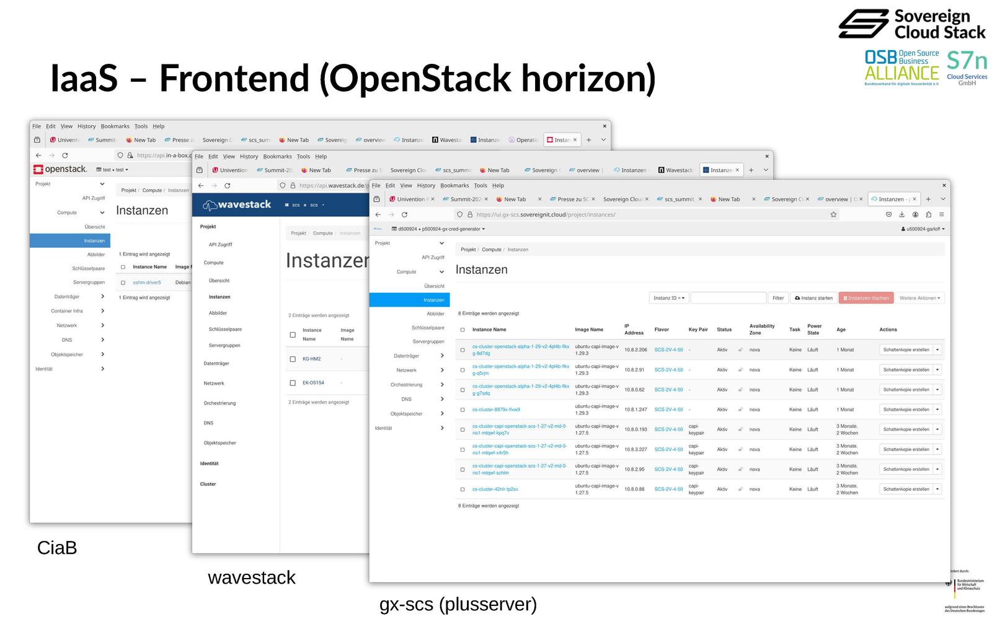Open the oshm-driver5 instance in CiaB window

tap(147, 283)
